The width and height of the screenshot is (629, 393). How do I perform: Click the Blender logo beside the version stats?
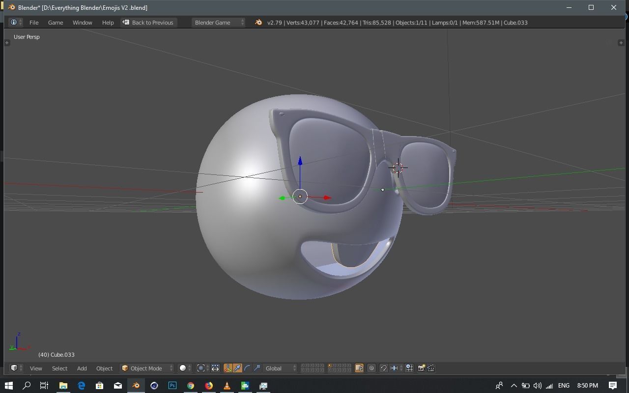point(258,23)
